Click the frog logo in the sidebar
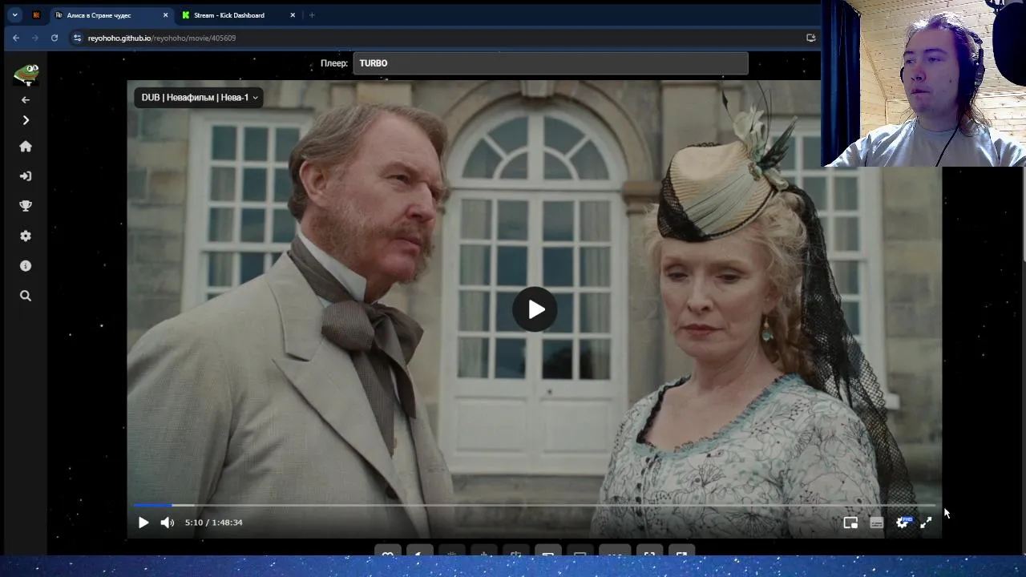 26,75
